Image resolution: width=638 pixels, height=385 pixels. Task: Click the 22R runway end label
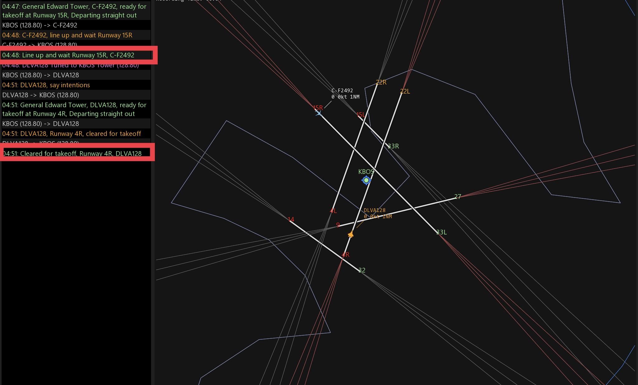[381, 82]
